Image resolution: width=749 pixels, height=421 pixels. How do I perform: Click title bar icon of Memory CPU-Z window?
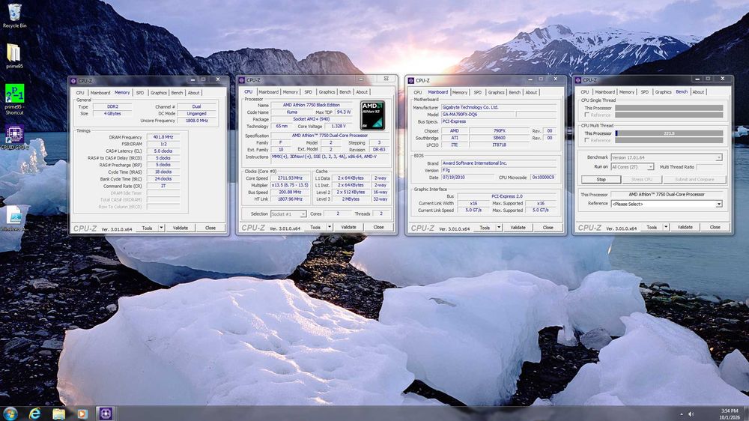pyautogui.click(x=73, y=81)
